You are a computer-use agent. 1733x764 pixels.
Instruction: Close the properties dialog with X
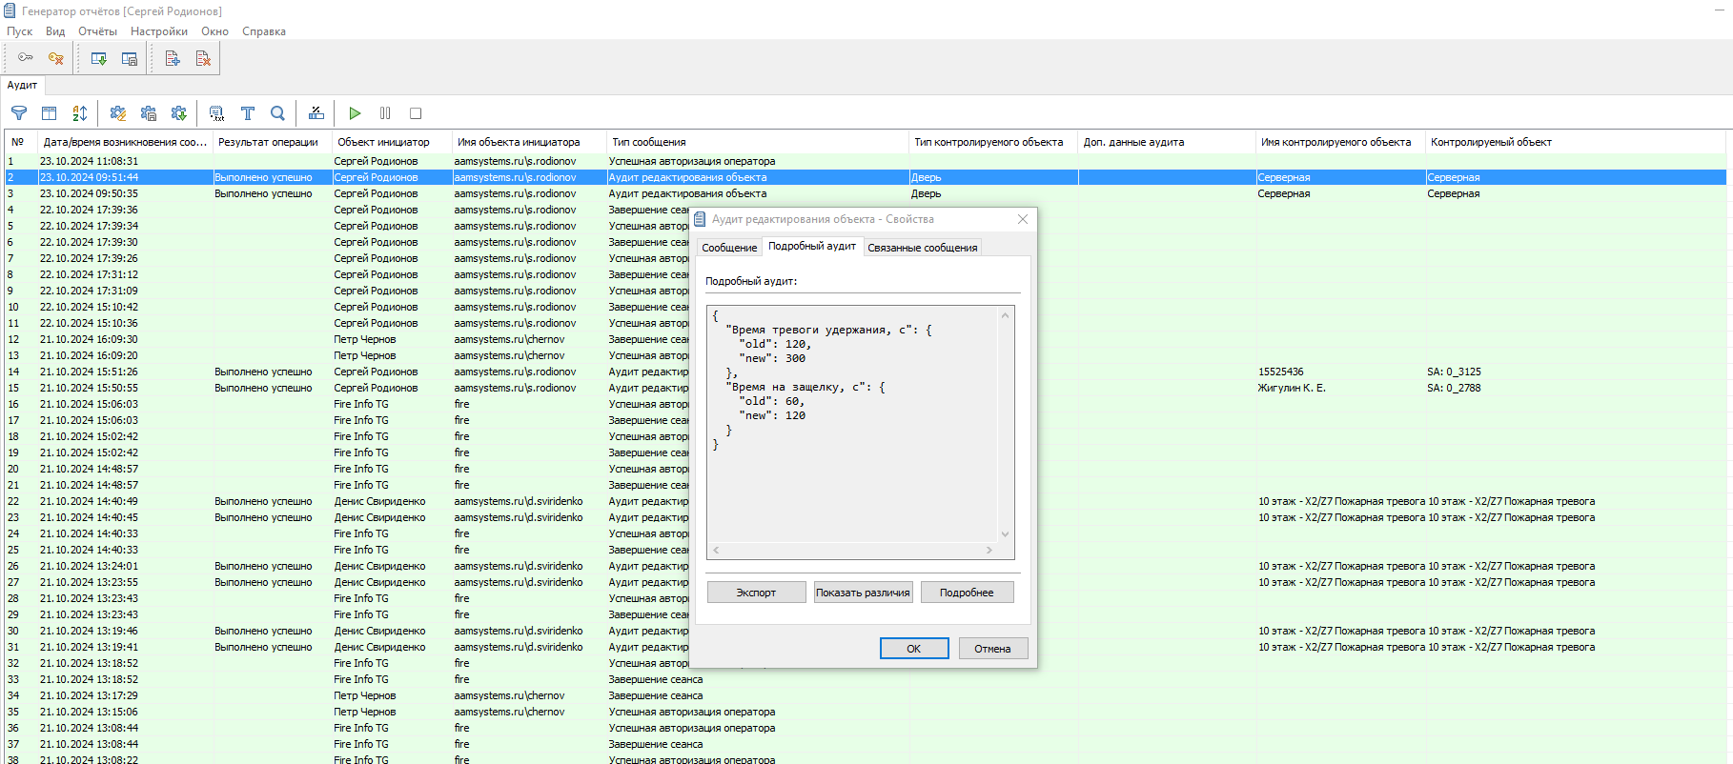coord(1023,219)
